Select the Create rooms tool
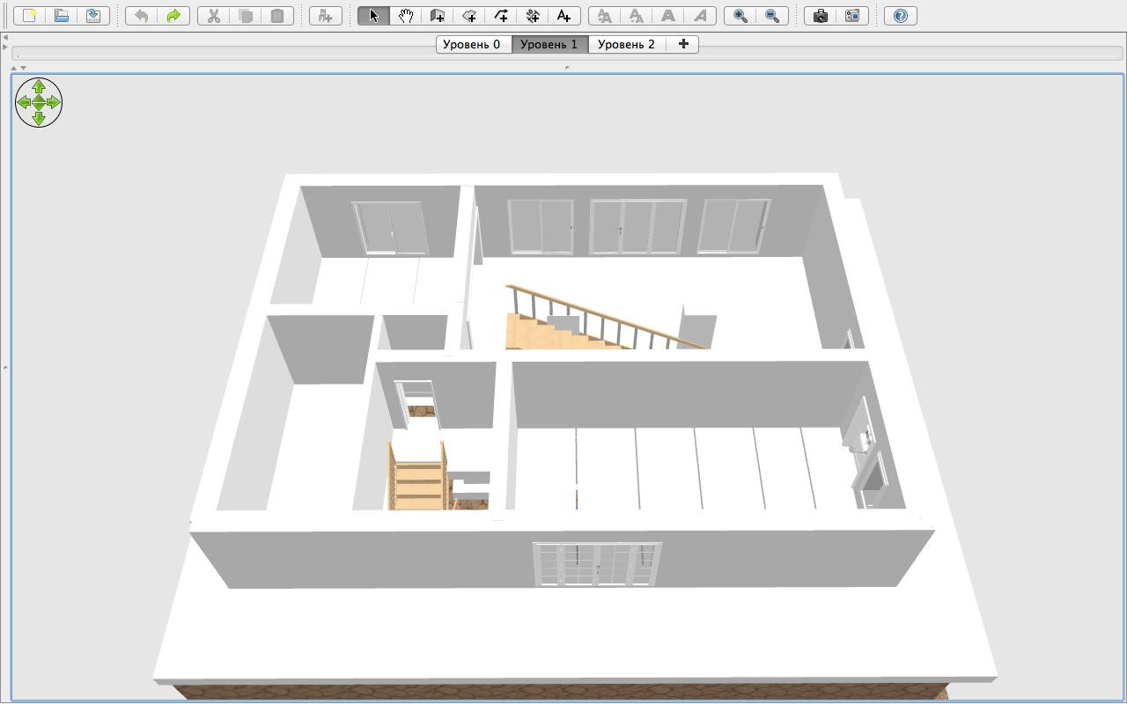This screenshot has width=1127, height=704. [x=469, y=16]
